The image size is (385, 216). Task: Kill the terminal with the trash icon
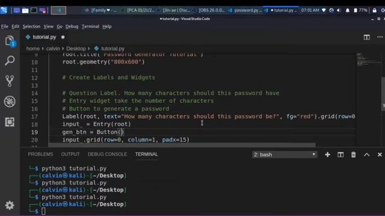click(x=353, y=155)
